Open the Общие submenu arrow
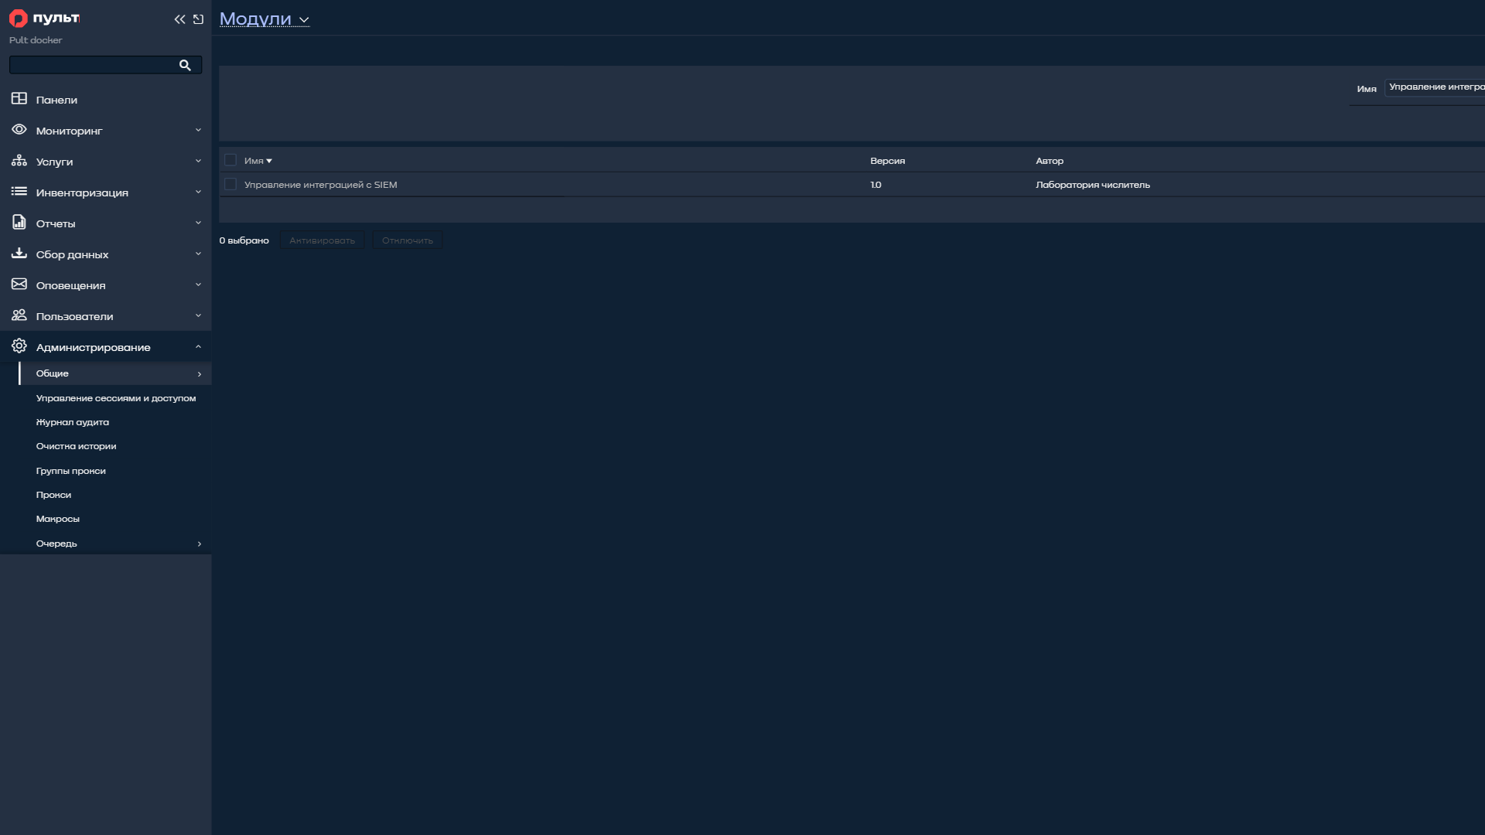Image resolution: width=1485 pixels, height=835 pixels. point(200,374)
